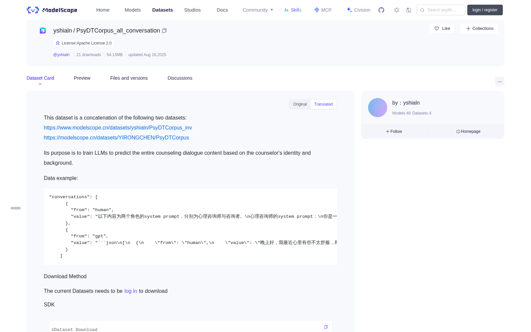
Task: Click the Datasets 4 count text
Action: 422,113
